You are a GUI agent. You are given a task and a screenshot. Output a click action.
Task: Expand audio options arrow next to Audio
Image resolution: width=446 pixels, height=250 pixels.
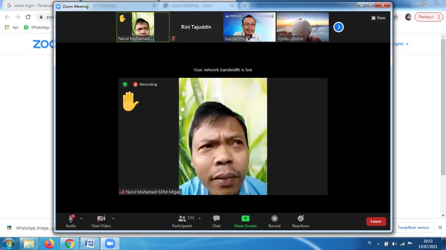81,218
